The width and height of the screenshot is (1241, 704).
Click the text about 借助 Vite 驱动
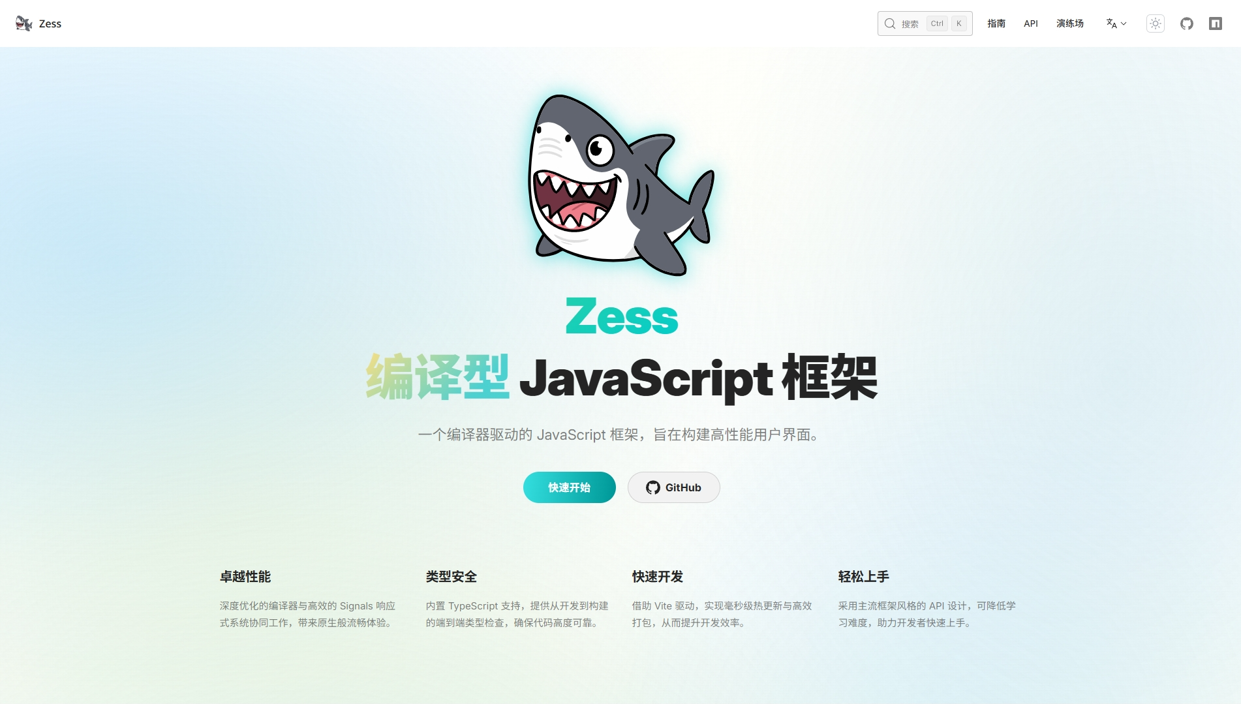tap(722, 614)
